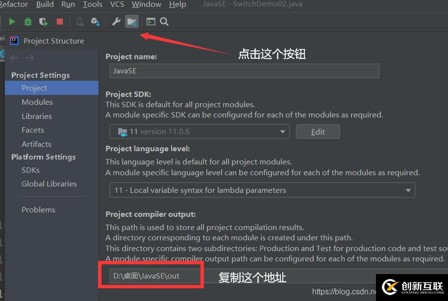Click the Project name text field
The image size is (448, 301).
tap(244, 71)
